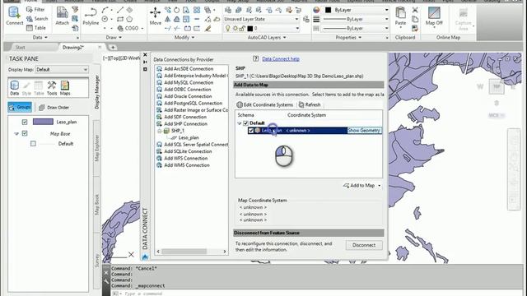Open the Table tool in Data panel
Screen dimensions: 527x296
pyautogui.click(x=36, y=28)
